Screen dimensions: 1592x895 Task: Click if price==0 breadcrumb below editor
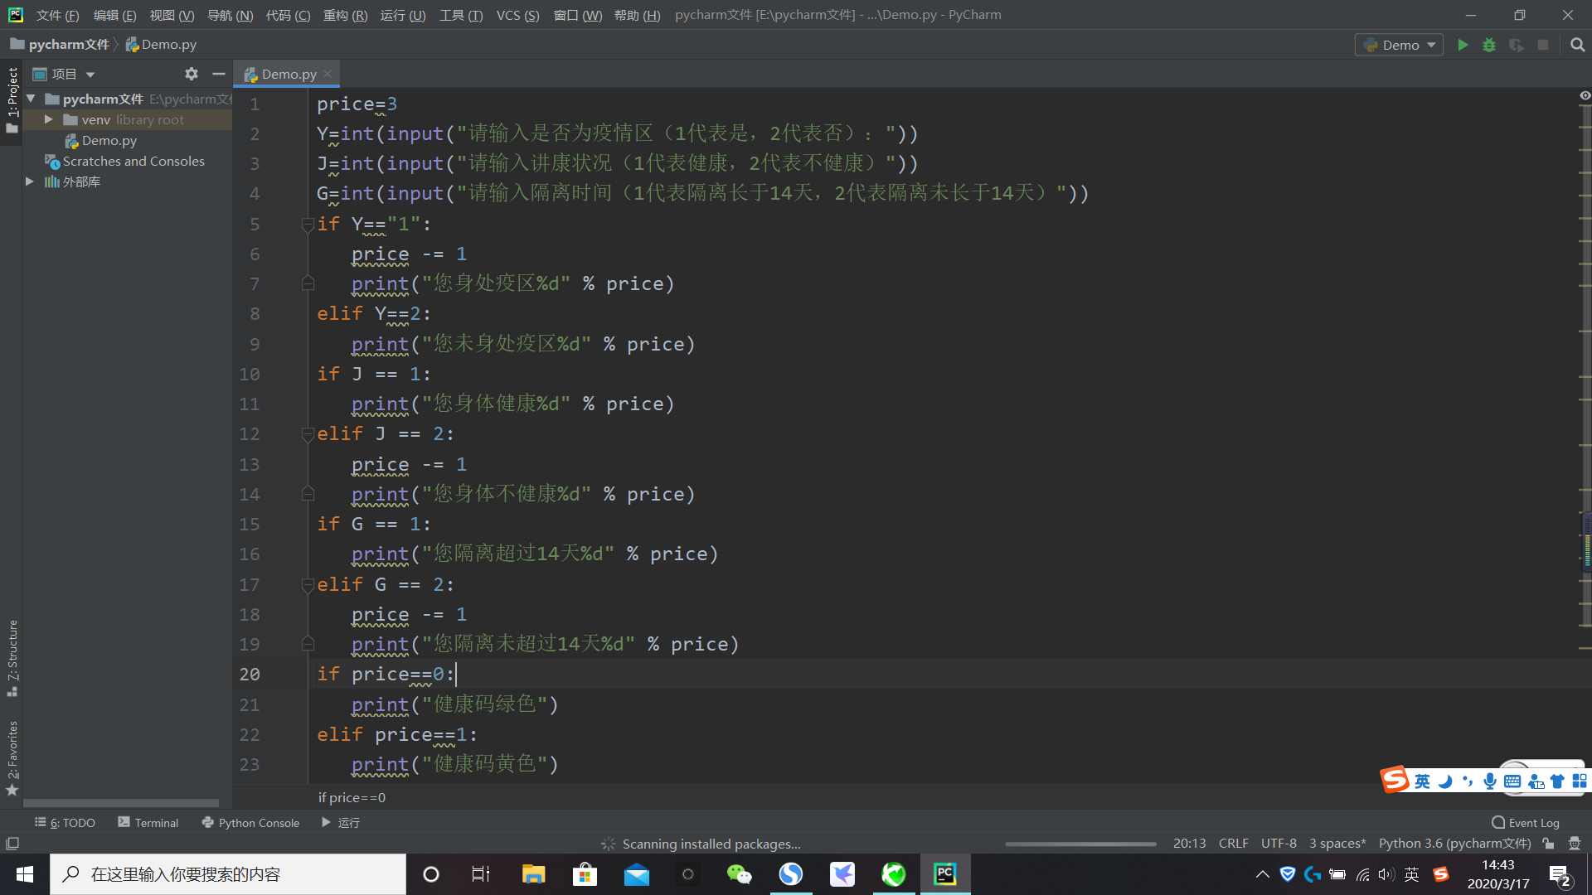point(352,797)
